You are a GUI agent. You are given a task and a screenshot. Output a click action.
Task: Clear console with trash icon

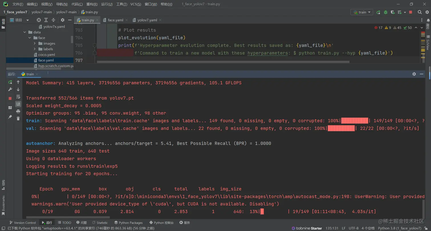pyautogui.click(x=18, y=118)
